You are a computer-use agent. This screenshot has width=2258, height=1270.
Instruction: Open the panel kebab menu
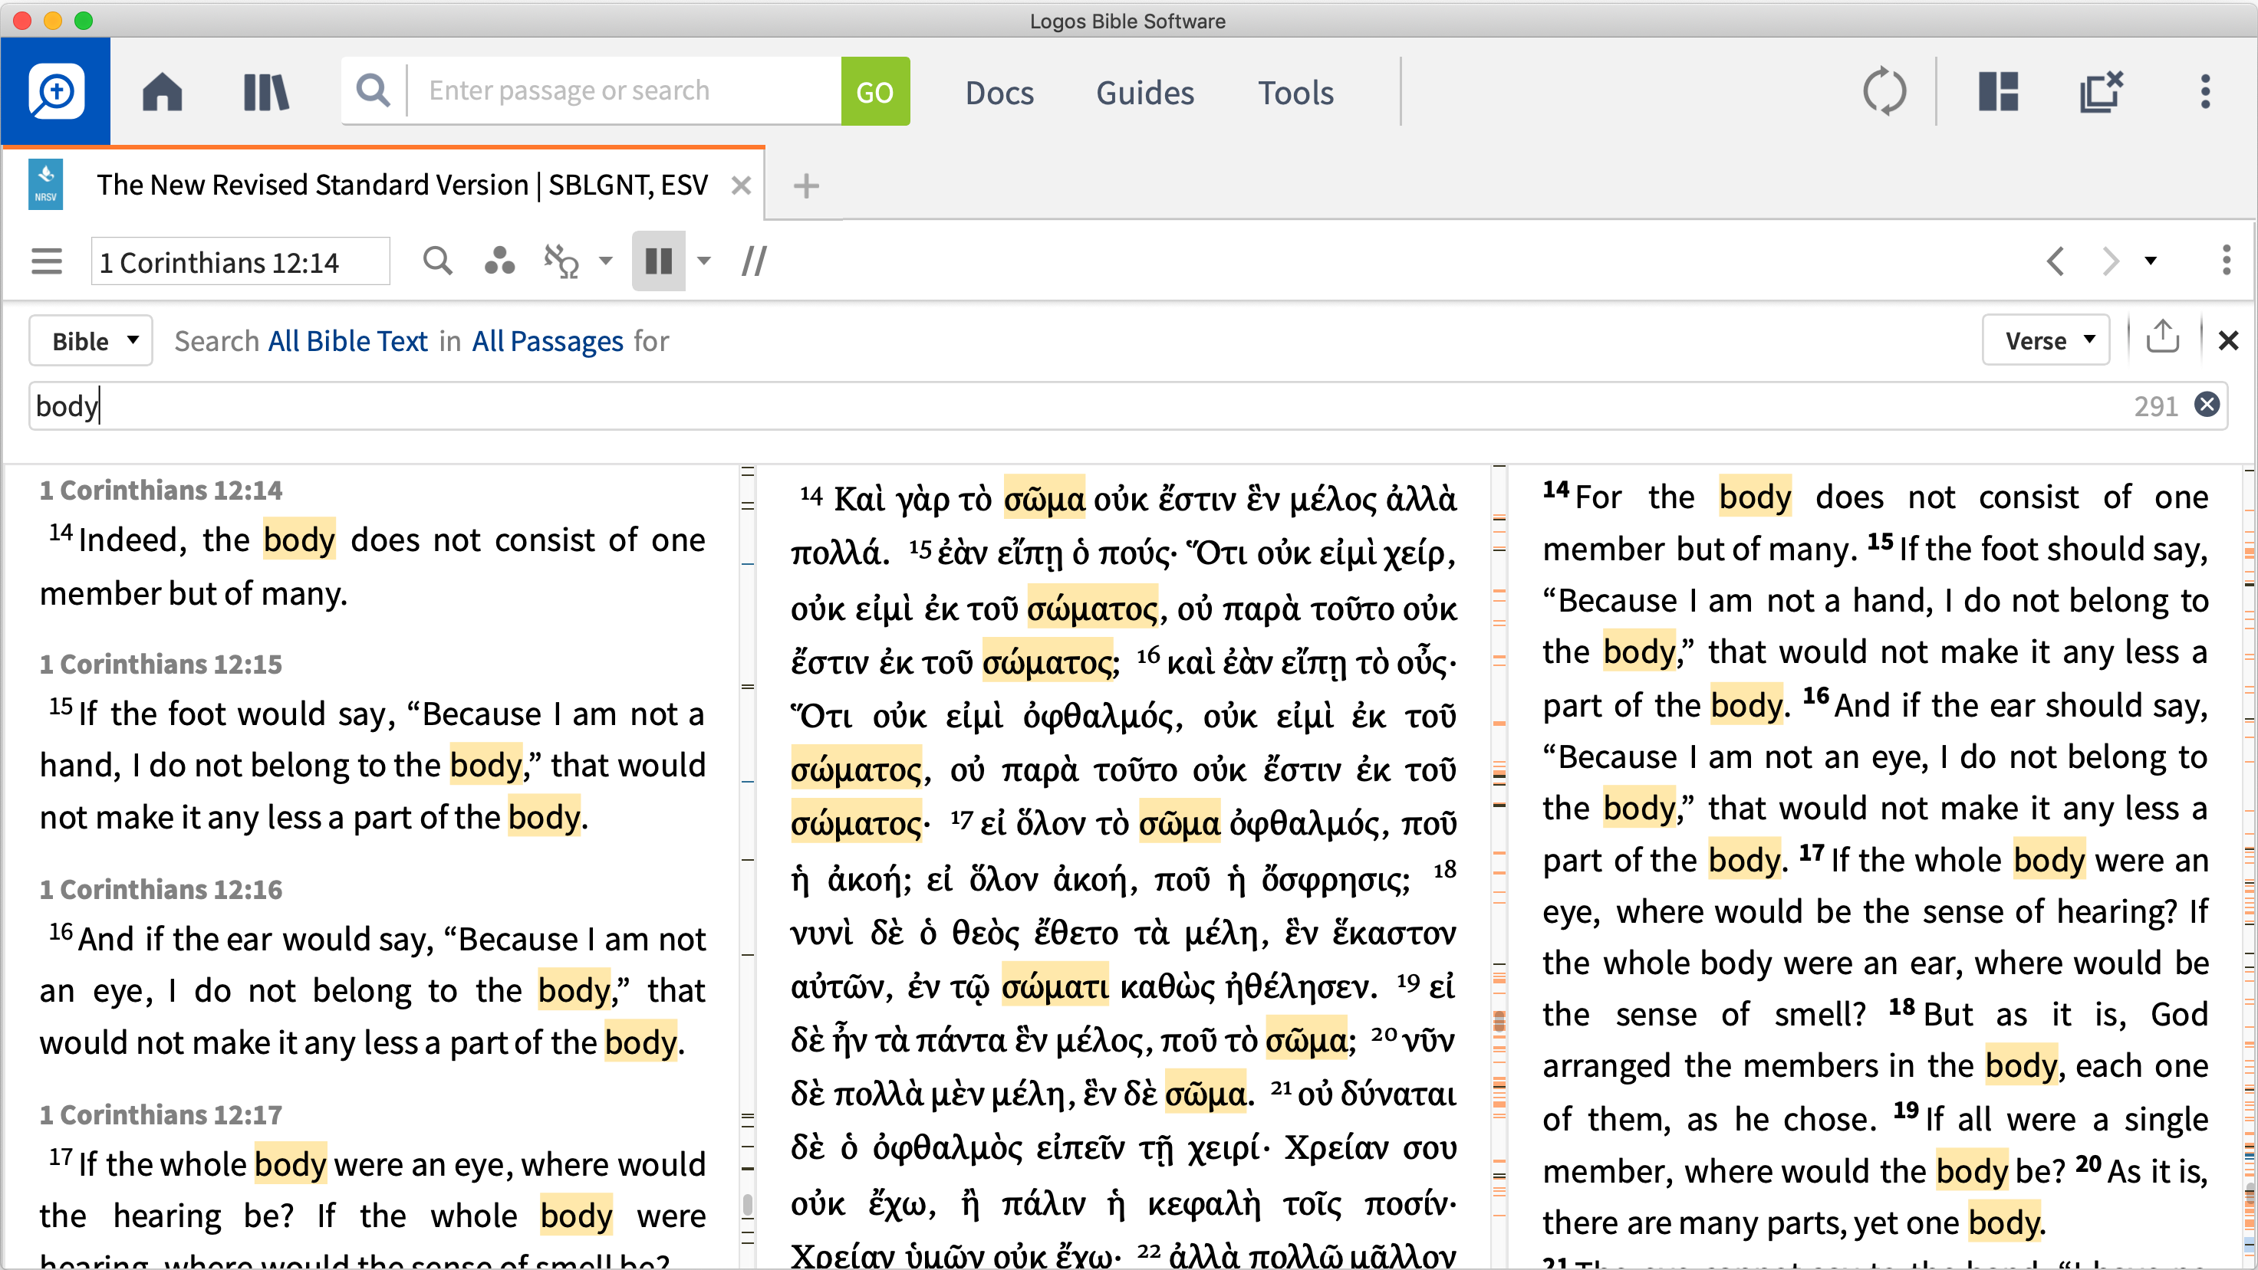pyautogui.click(x=2227, y=261)
